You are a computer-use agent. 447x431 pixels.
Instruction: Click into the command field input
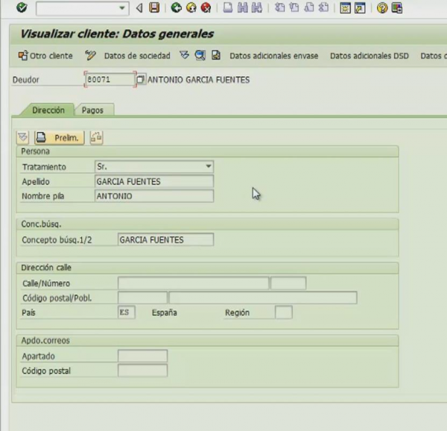77,8
